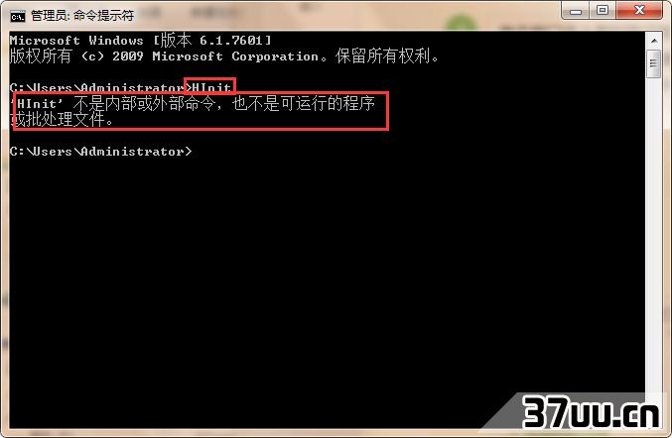Click the 或批处理文件 error text line
672x438 pixels.
[63, 119]
